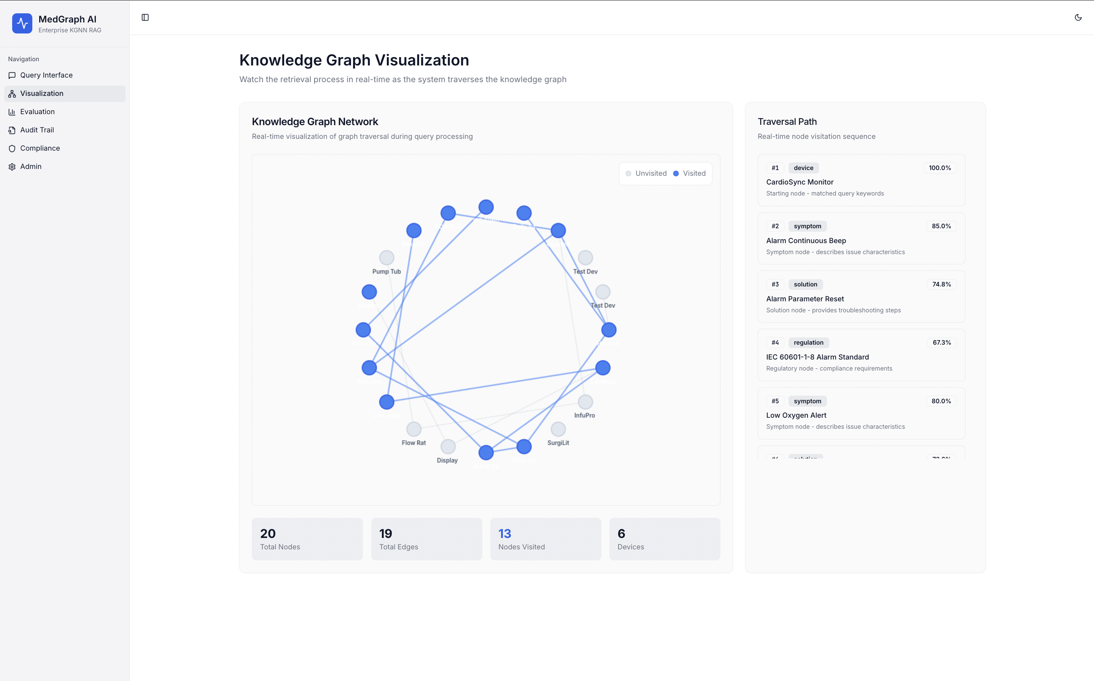Click the Visualization network icon
Screen dimensions: 1094x681
12,94
